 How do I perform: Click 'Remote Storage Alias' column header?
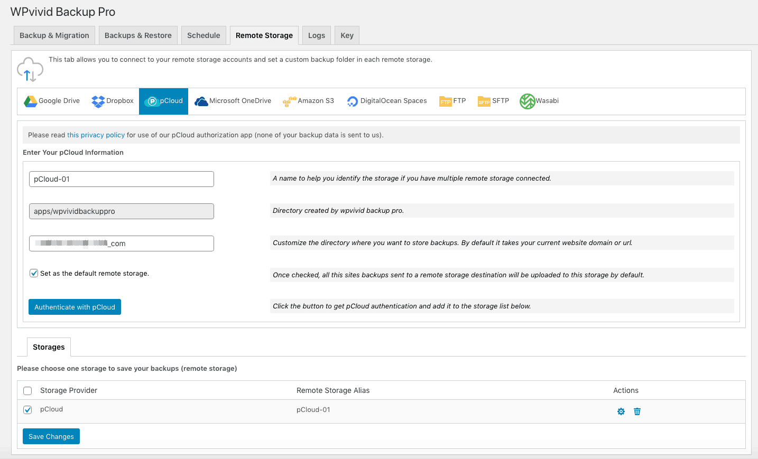[333, 390]
